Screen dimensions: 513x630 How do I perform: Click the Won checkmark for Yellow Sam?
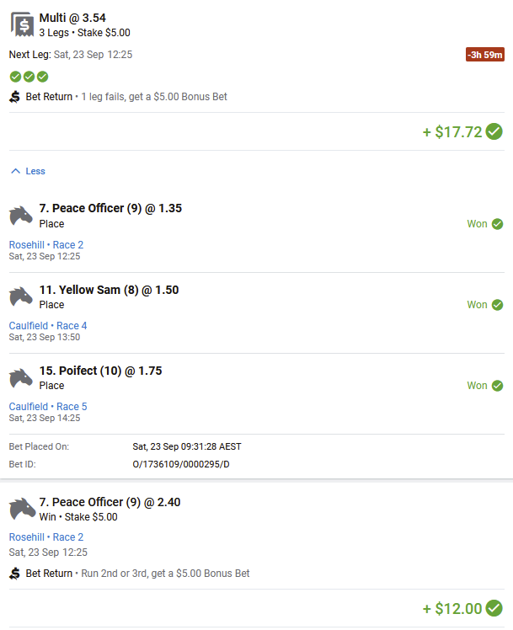[x=497, y=305]
